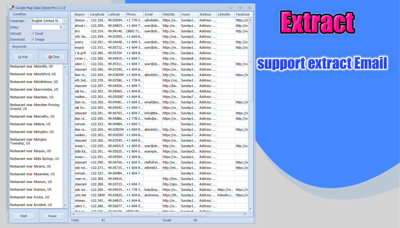Click the data grid scroll-left arrow

(73, 214)
